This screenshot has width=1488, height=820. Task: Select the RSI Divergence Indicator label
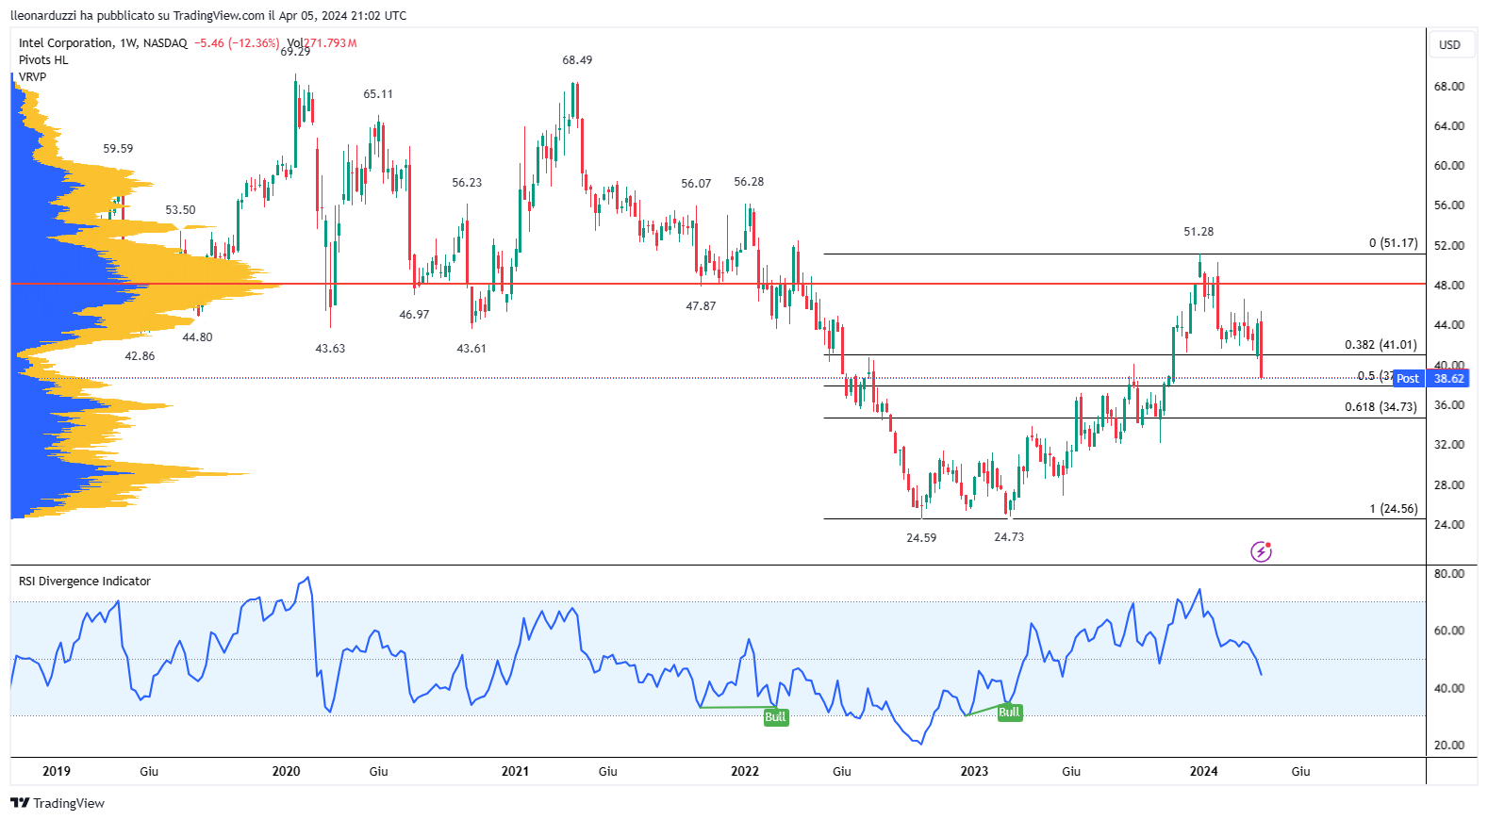click(x=85, y=581)
